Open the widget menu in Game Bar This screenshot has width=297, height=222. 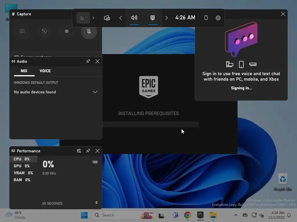(83, 18)
